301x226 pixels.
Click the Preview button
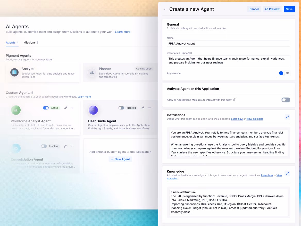point(272,9)
